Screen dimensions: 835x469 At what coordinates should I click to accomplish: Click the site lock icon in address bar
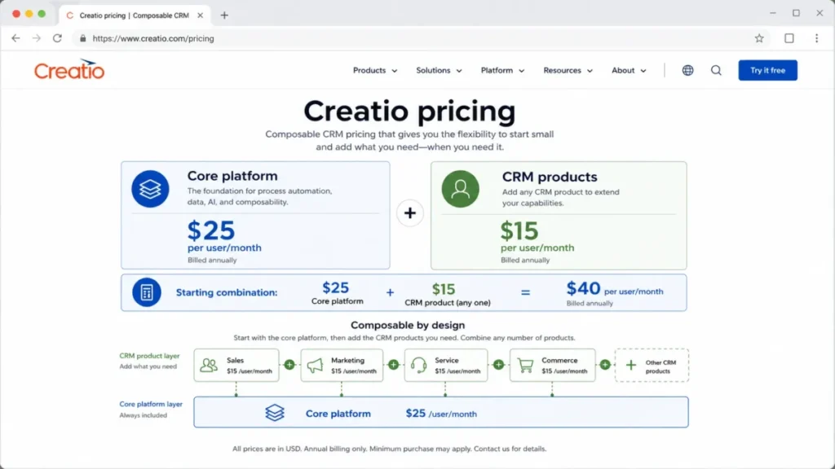(82, 38)
